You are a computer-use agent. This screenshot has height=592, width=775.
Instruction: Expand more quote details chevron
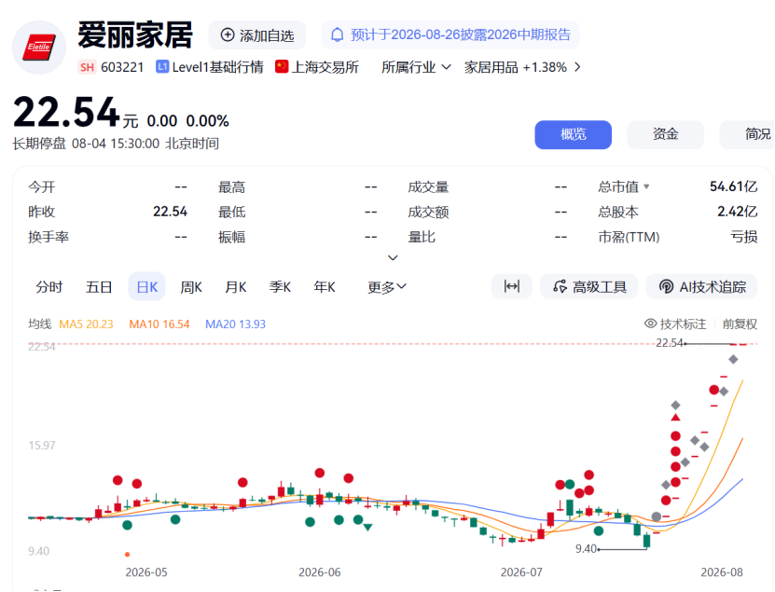(x=393, y=257)
